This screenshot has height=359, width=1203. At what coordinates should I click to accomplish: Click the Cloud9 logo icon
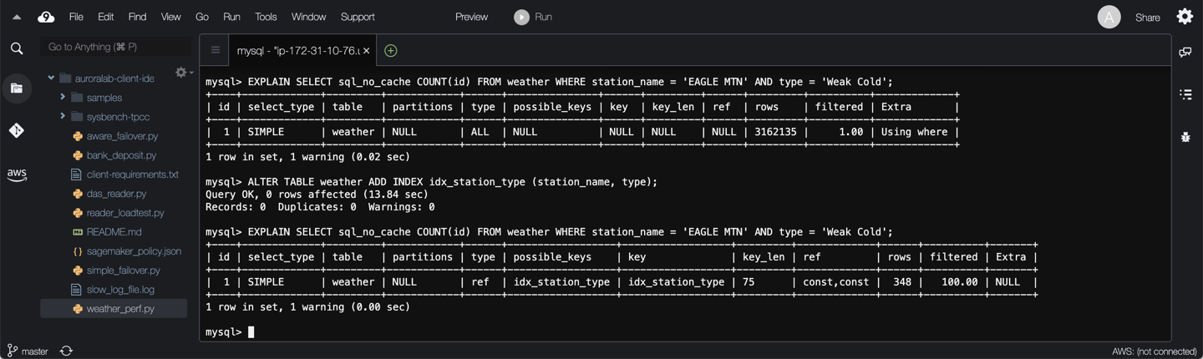coord(46,17)
